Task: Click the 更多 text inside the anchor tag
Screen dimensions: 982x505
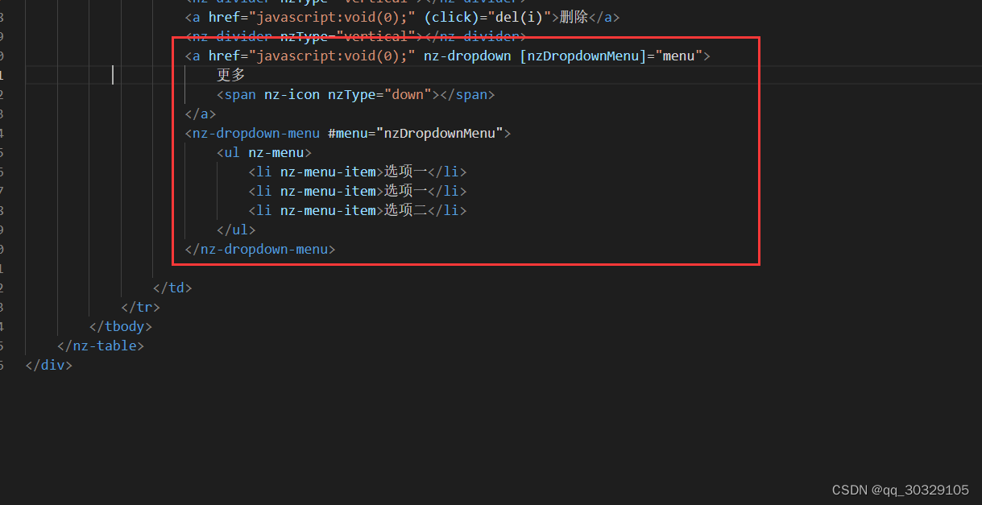Action: (x=230, y=74)
